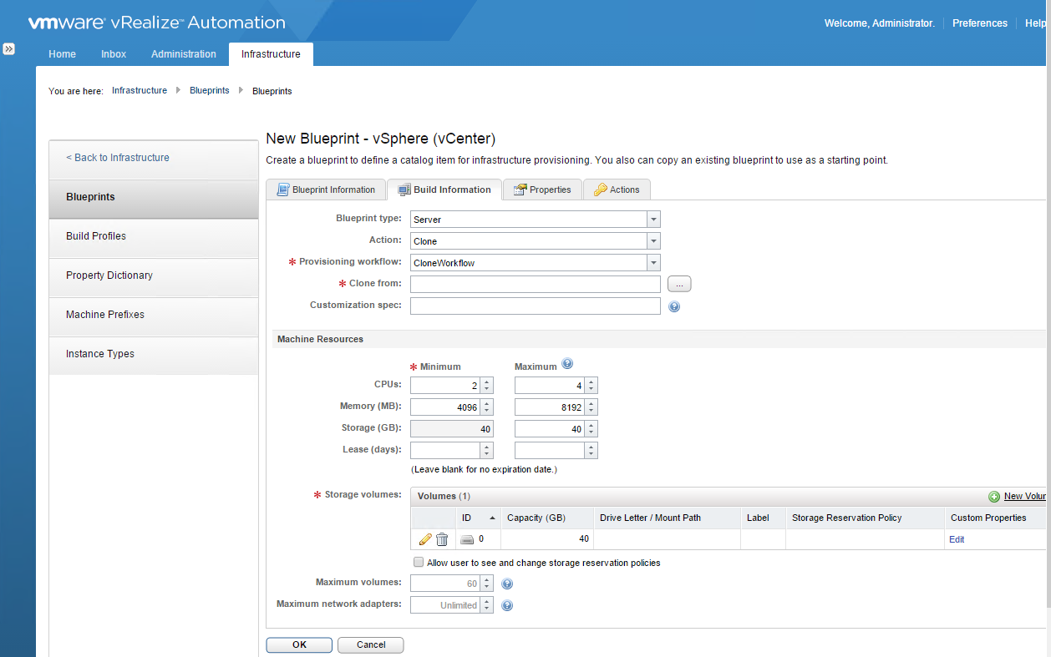The width and height of the screenshot is (1051, 657).
Task: Open the Preferences link
Action: click(x=980, y=23)
